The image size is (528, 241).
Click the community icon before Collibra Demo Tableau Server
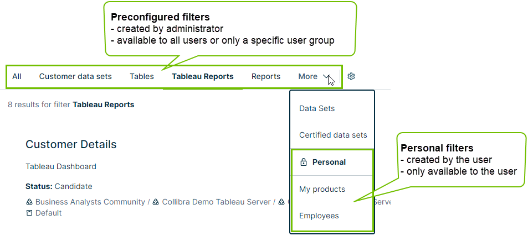click(x=156, y=202)
